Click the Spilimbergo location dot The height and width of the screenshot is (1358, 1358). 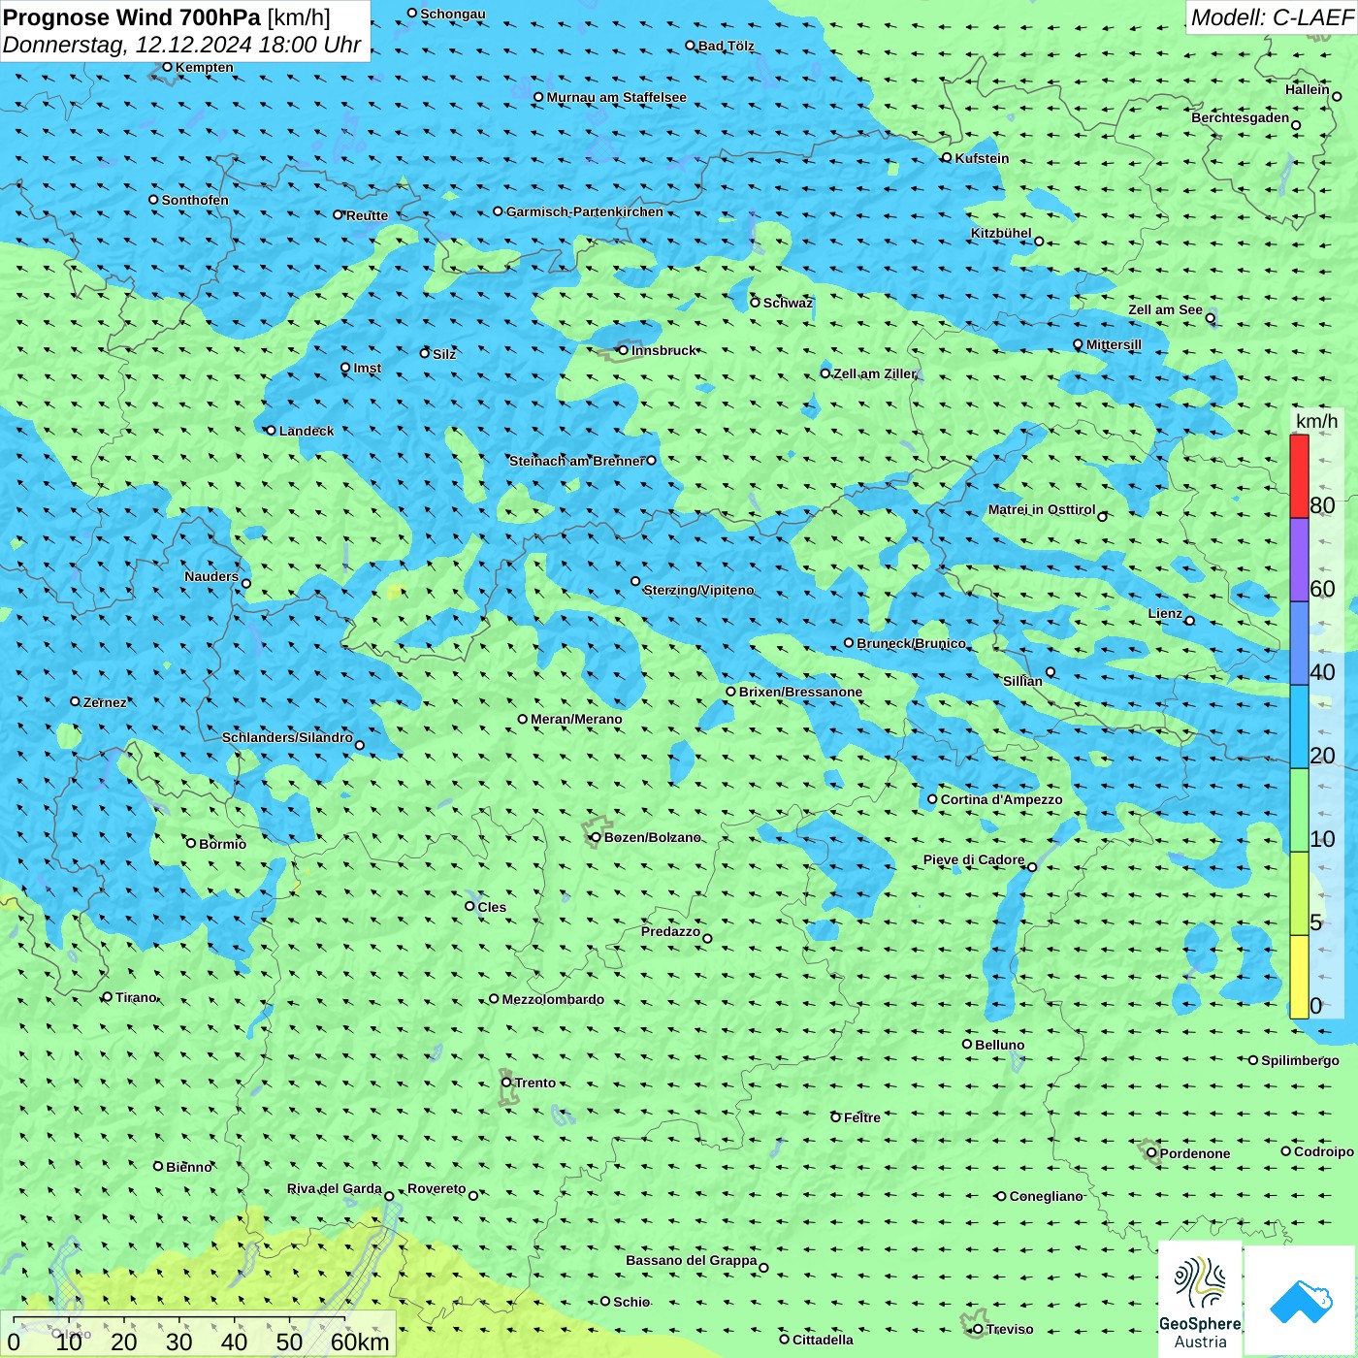(x=1253, y=1060)
